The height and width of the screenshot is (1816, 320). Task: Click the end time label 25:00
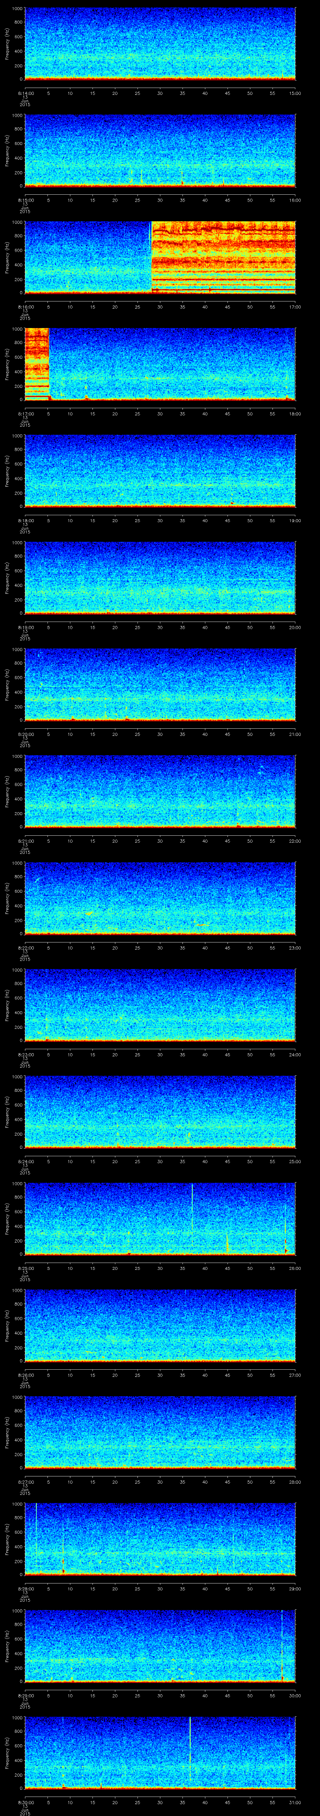pos(295,1161)
